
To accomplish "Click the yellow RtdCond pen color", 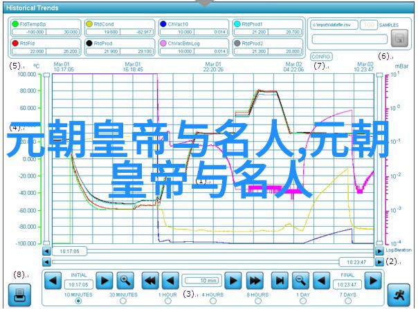I will [x=89, y=24].
